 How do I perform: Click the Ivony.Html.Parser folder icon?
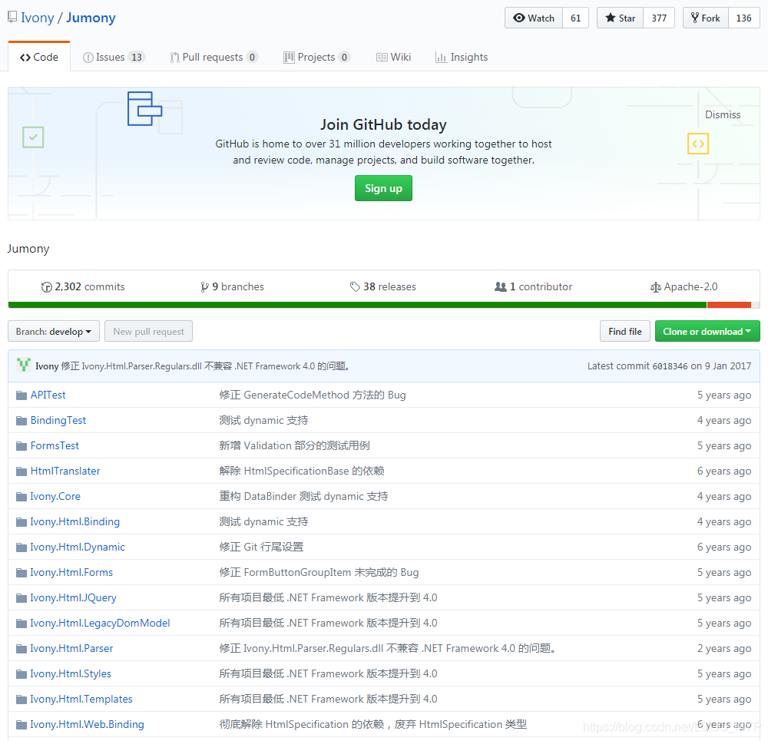tap(21, 649)
